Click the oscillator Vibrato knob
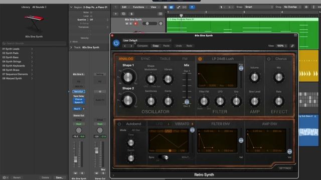The image size is (321, 180). point(168,79)
